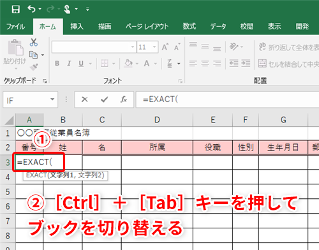
Task: Open the ファイル tab
Action: tap(15, 27)
